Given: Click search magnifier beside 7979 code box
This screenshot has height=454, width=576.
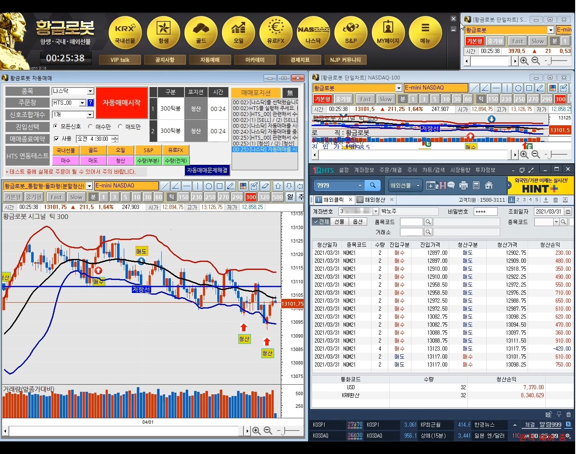Looking at the screenshot, I should point(373,185).
